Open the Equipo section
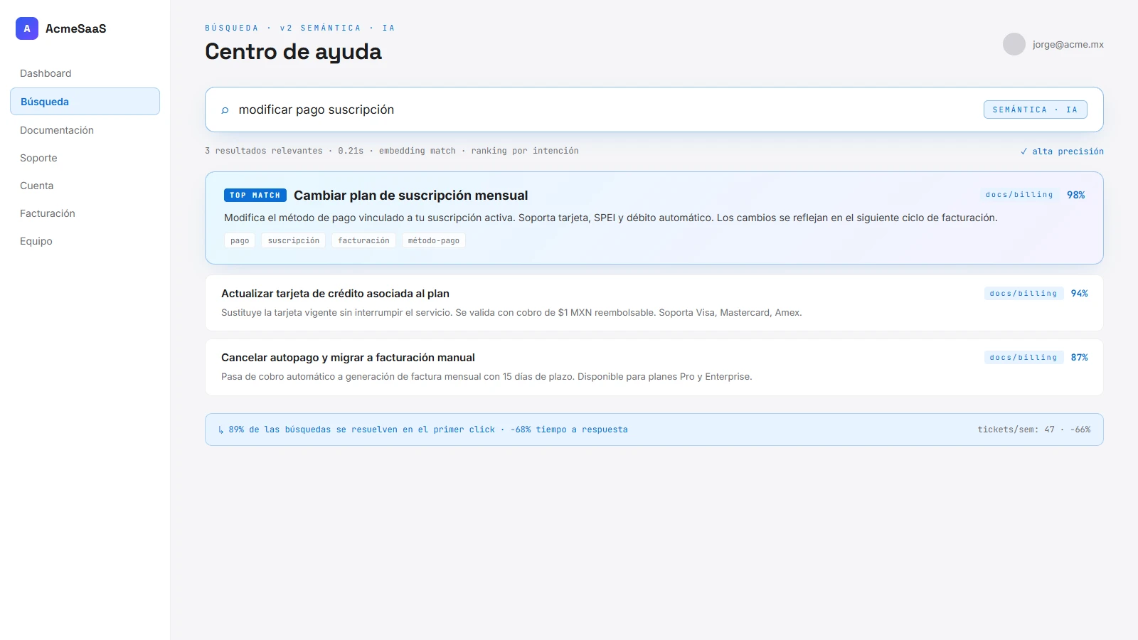 tap(85, 241)
